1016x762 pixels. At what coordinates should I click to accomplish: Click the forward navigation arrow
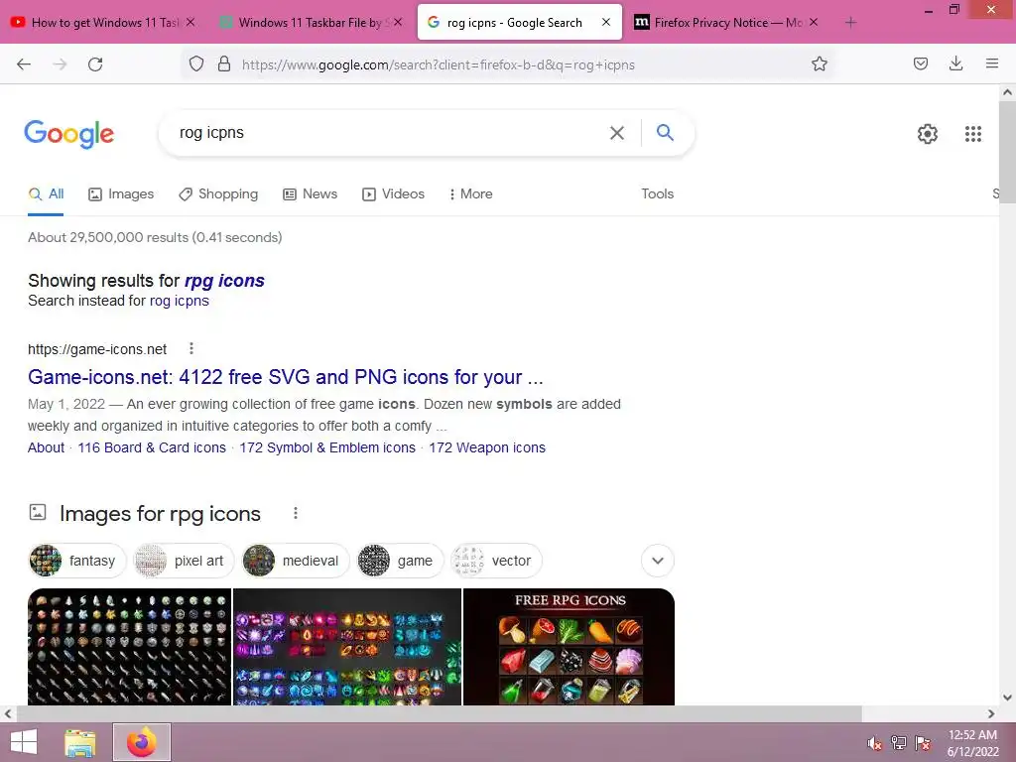click(x=60, y=64)
